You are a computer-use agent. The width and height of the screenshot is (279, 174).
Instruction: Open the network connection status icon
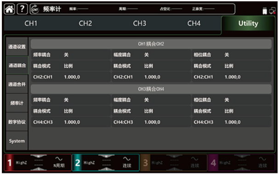(272, 11)
